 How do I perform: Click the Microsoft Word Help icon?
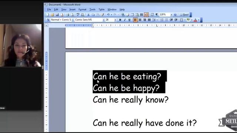click(175, 15)
